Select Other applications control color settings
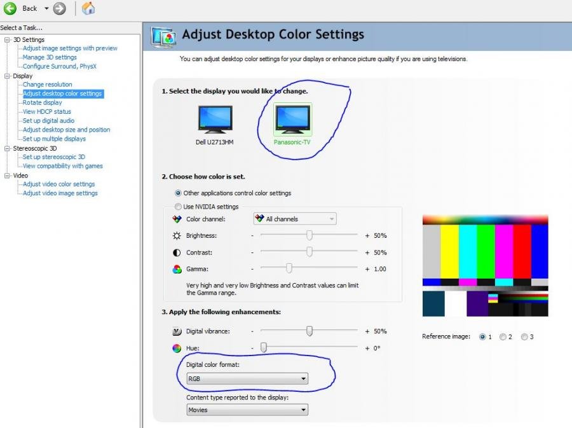Viewport: 572px width, 428px height. tap(178, 193)
